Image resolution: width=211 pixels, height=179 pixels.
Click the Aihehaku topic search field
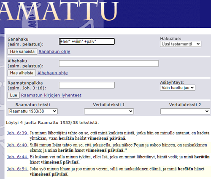(x=109, y=63)
